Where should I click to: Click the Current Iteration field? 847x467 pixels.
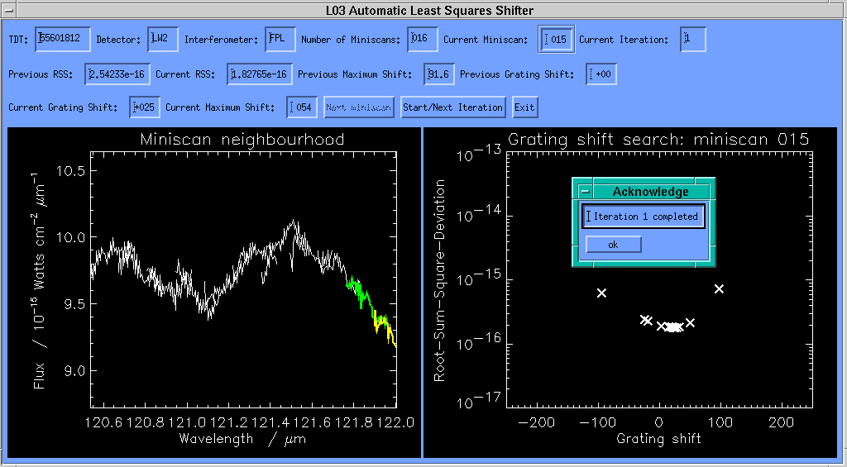click(692, 40)
